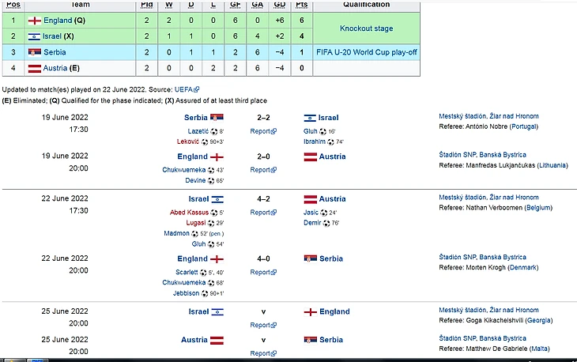Open the Knockout stage qualification link

366,28
